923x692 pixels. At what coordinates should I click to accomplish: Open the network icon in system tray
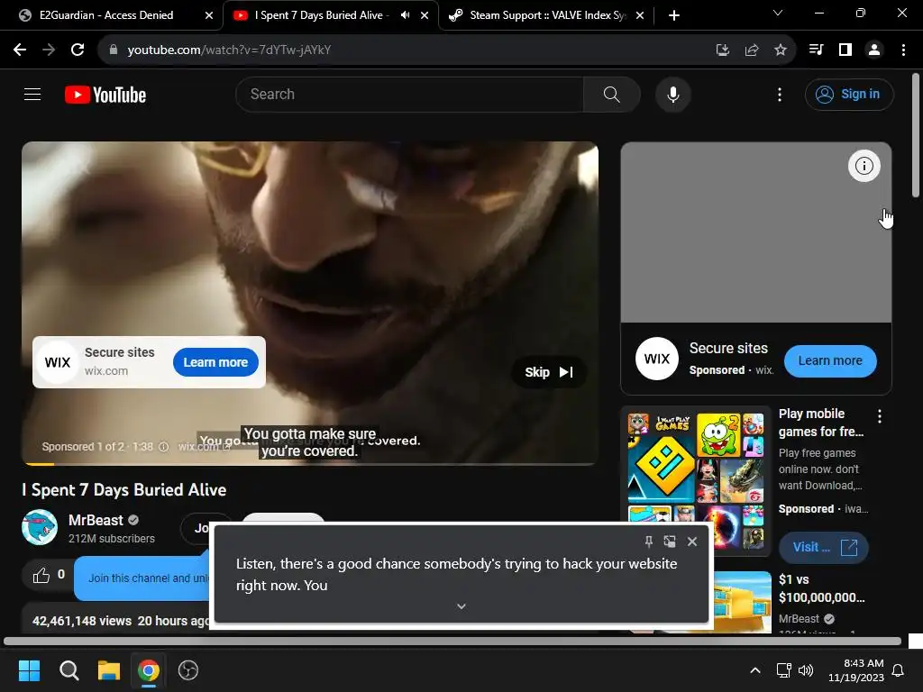783,670
